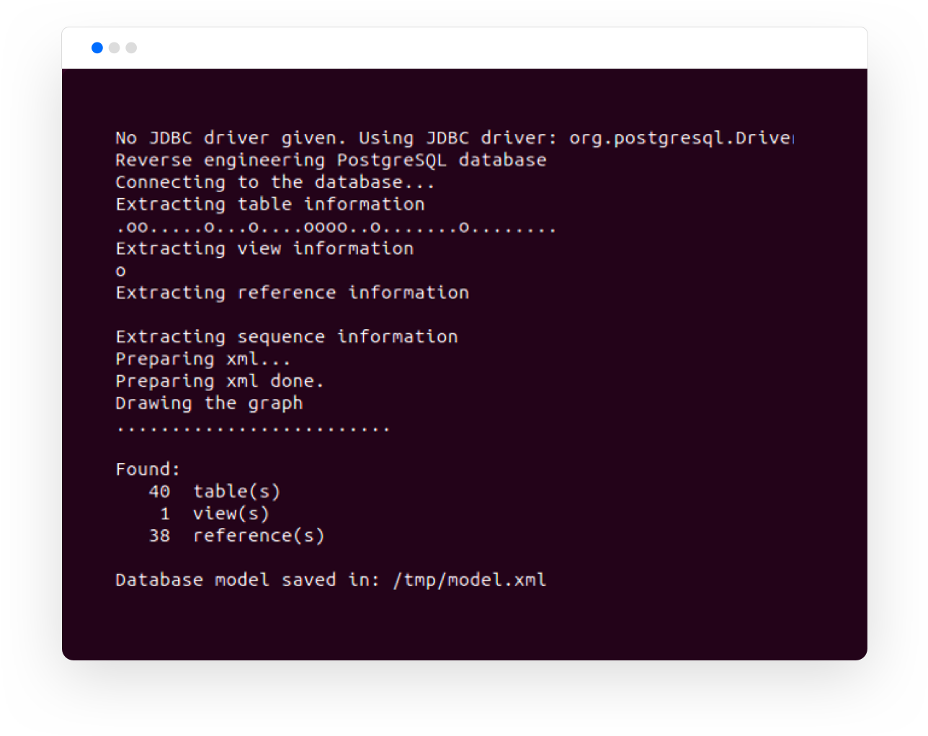This screenshot has width=928, height=736.
Task: Click the '/tmp/model.xml' file path
Action: click(x=469, y=580)
